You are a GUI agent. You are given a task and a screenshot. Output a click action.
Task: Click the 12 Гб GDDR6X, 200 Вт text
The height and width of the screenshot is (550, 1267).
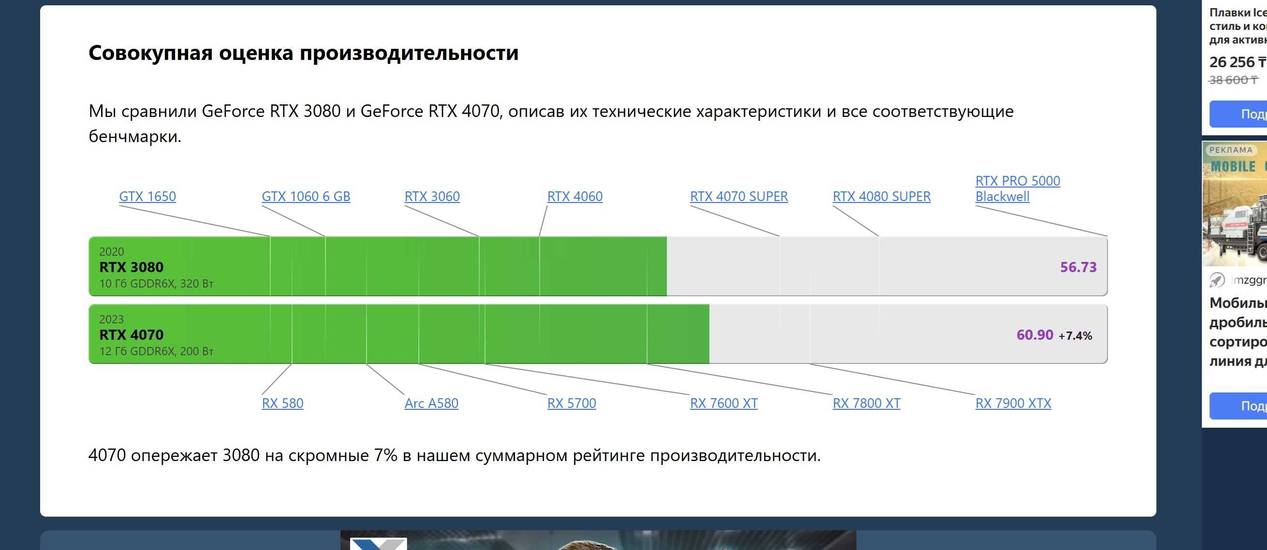tap(156, 351)
